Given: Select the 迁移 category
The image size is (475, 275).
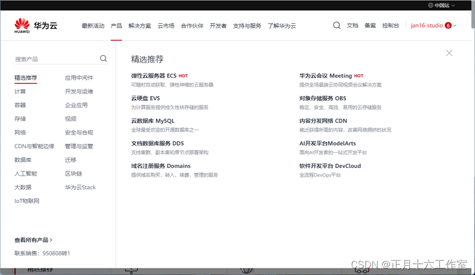Looking at the screenshot, I should [x=71, y=160].
